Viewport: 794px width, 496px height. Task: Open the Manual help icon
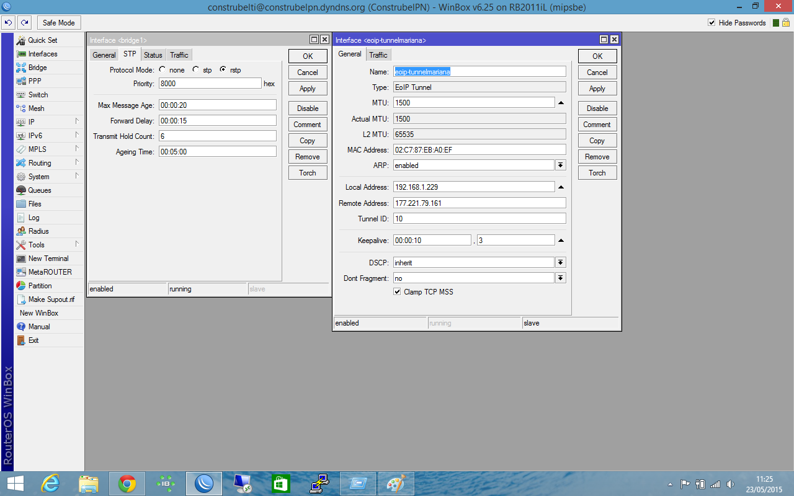[21, 327]
